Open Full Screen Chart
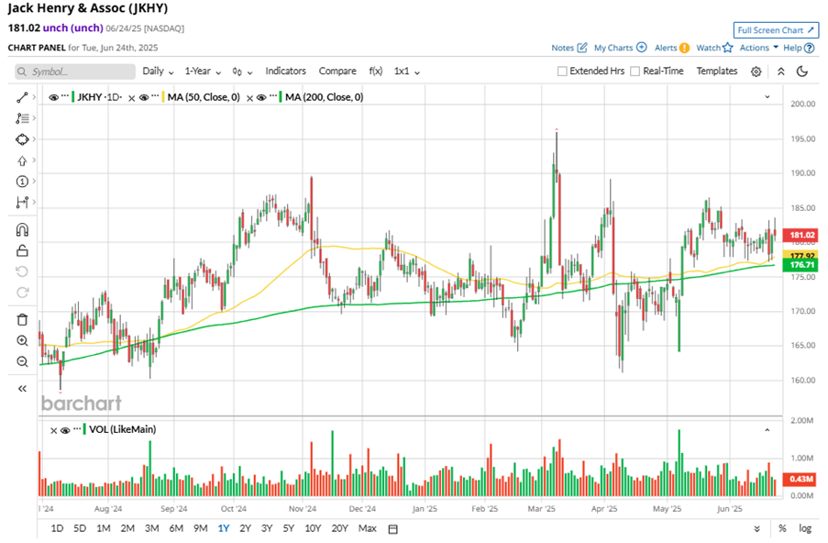The width and height of the screenshot is (828, 543). pyautogui.click(x=776, y=30)
